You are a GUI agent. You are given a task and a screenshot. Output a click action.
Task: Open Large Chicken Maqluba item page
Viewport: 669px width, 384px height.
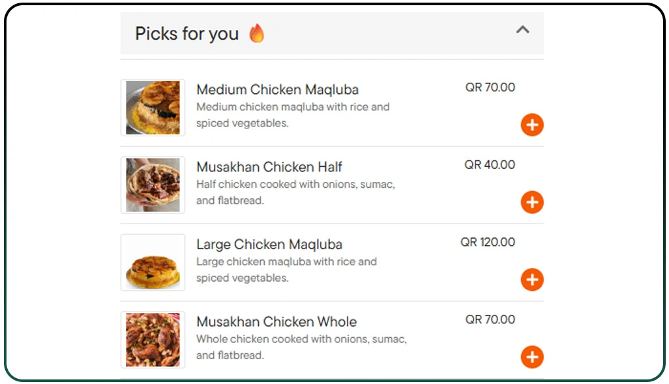point(269,244)
